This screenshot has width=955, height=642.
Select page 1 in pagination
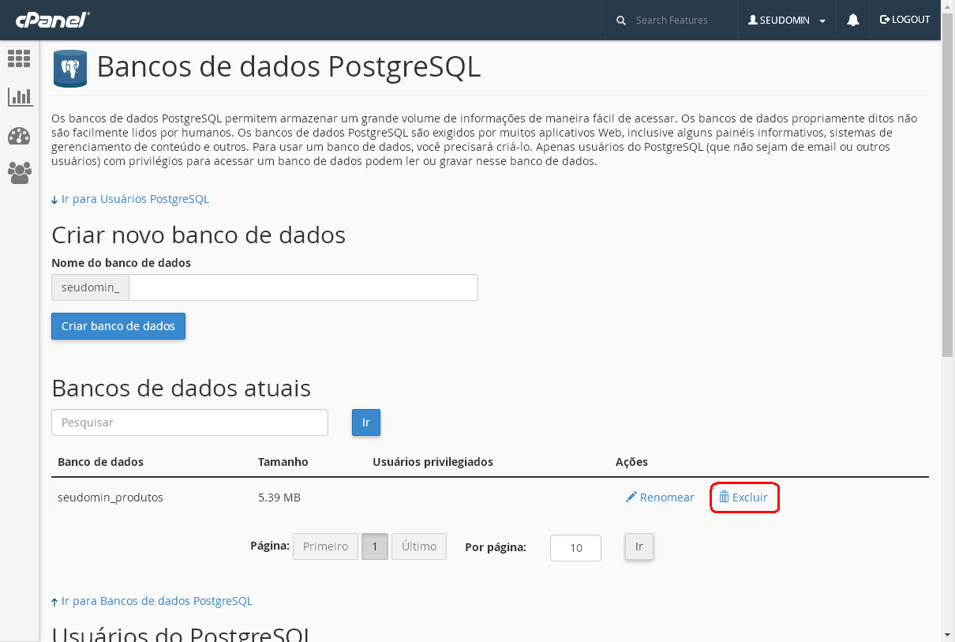pos(375,546)
